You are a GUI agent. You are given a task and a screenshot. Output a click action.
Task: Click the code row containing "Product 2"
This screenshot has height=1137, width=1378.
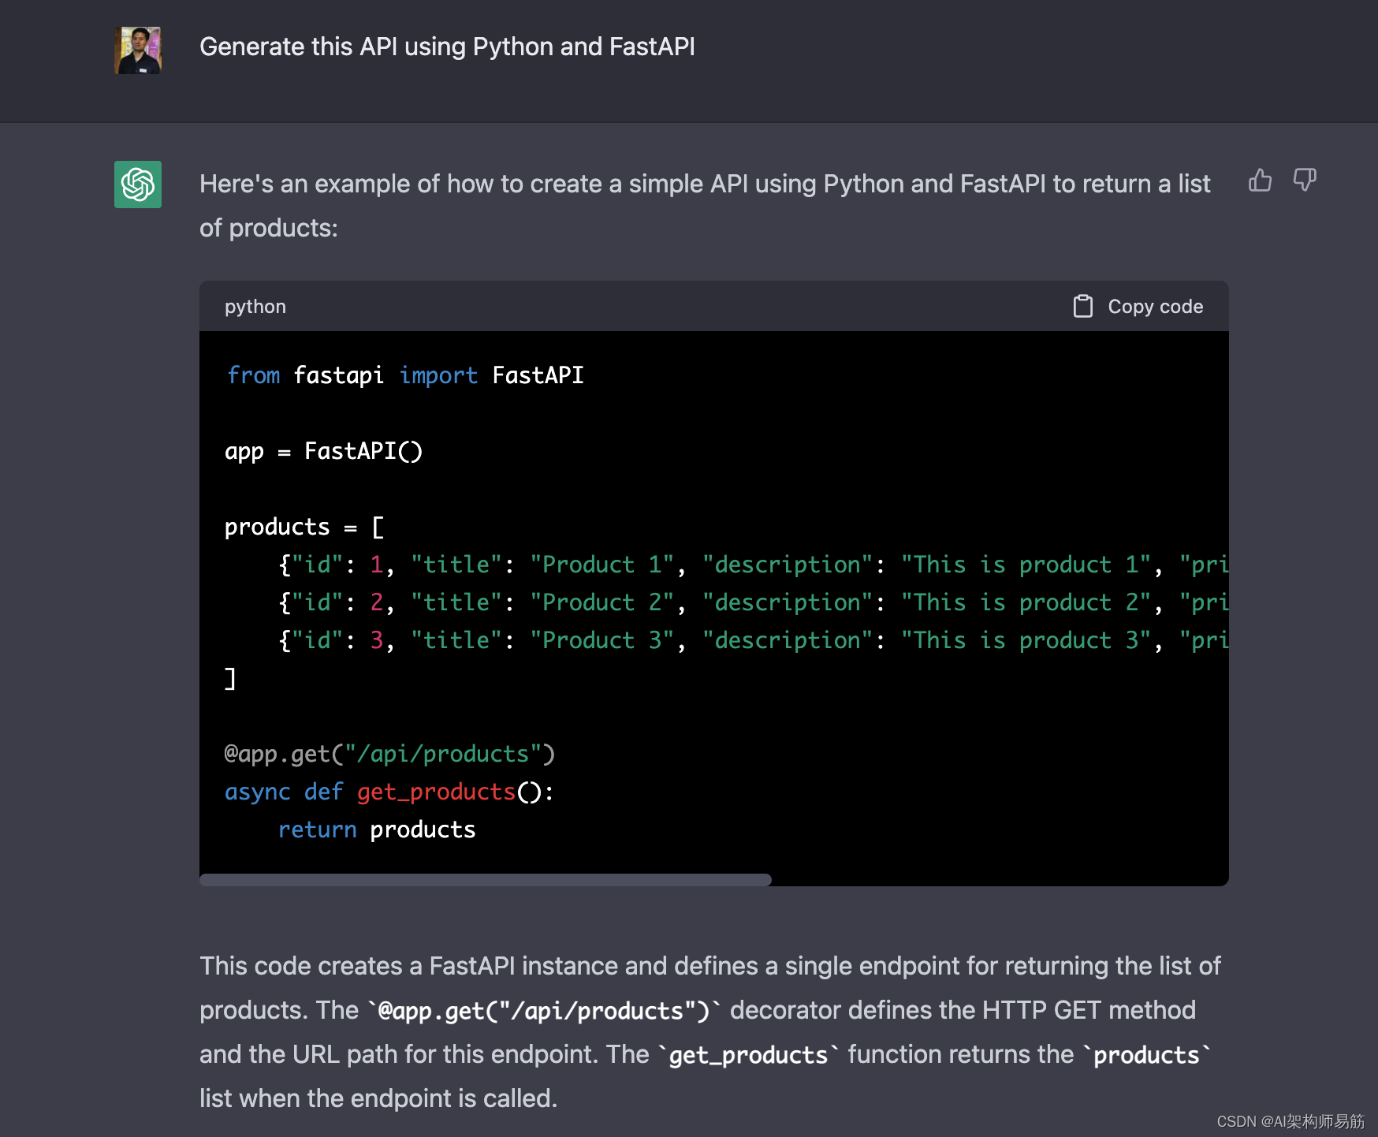pos(753,602)
